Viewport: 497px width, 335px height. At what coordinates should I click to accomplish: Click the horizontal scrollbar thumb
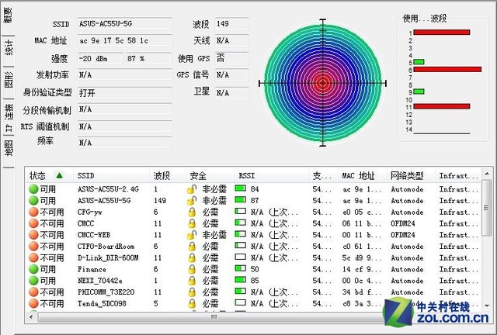[213, 316]
